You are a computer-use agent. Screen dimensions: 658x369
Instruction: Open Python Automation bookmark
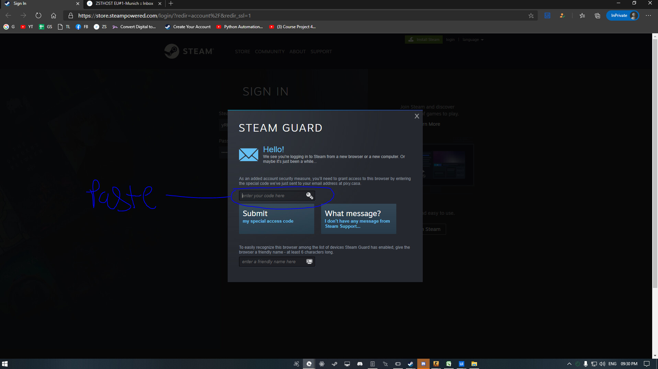[x=240, y=27]
